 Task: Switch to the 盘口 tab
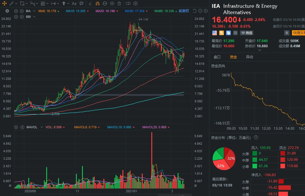pos(217,57)
